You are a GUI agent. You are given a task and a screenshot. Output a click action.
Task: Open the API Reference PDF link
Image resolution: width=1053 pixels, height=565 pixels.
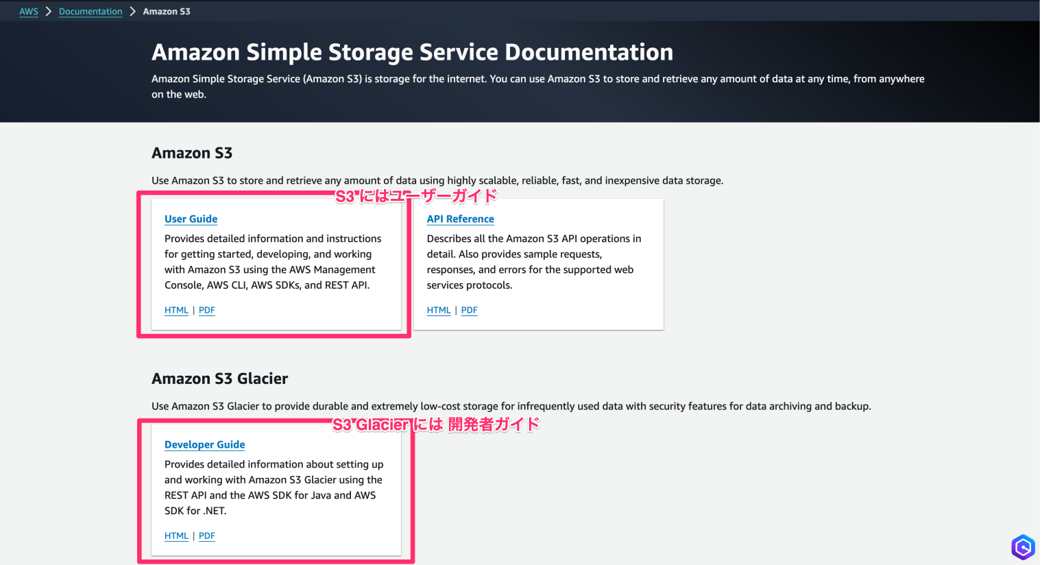point(470,310)
